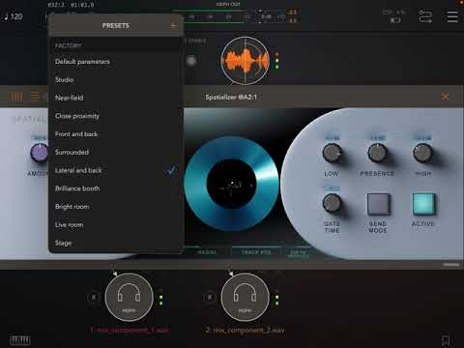The width and height of the screenshot is (464, 348).
Task: Open the MIDI routing matrix icon
Action: tap(425, 16)
